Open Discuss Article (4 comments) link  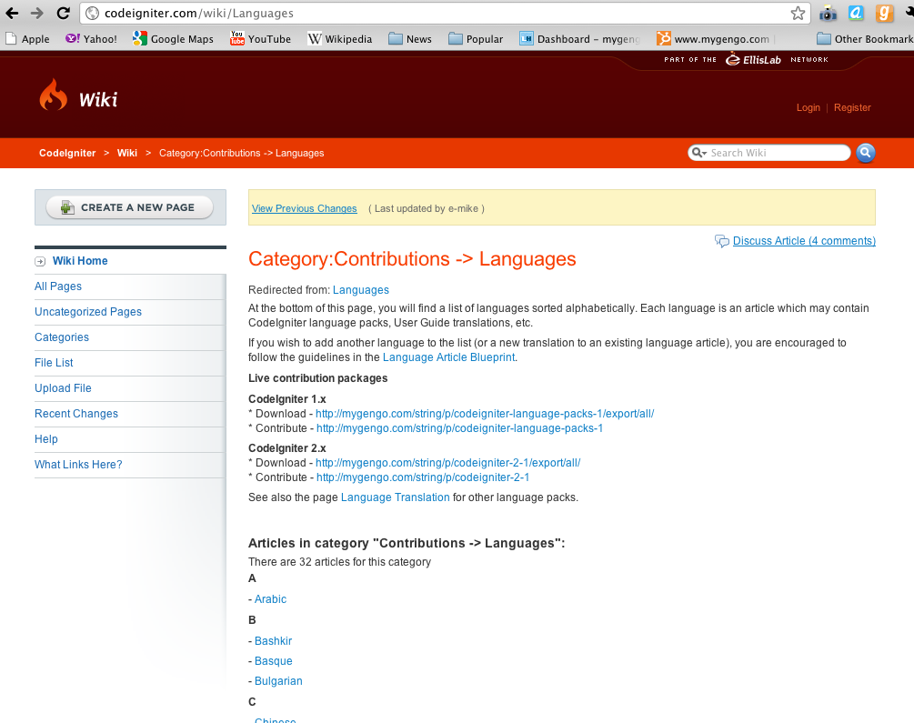(x=804, y=241)
